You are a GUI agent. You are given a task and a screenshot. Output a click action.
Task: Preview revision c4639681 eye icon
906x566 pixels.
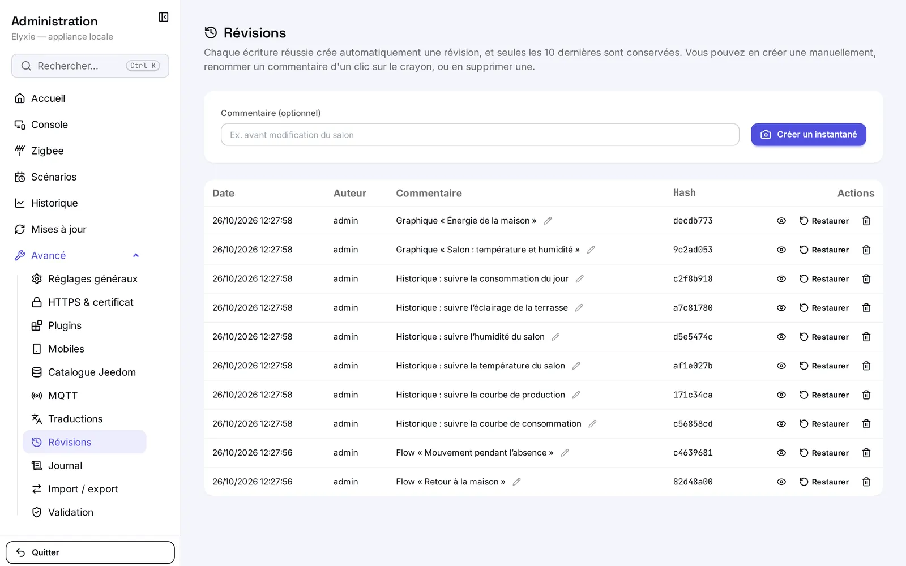tap(781, 453)
